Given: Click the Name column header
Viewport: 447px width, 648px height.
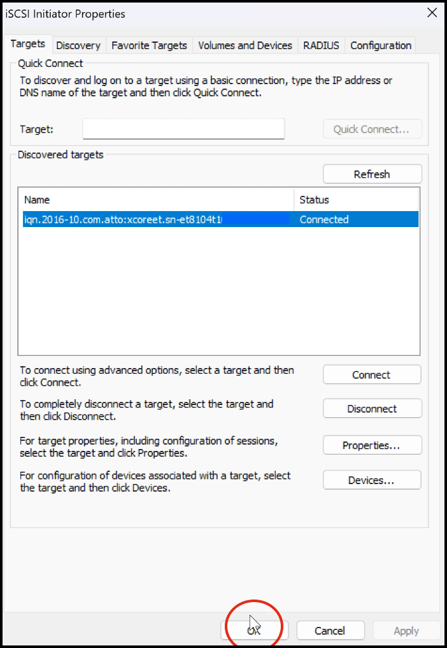Looking at the screenshot, I should tap(156, 200).
